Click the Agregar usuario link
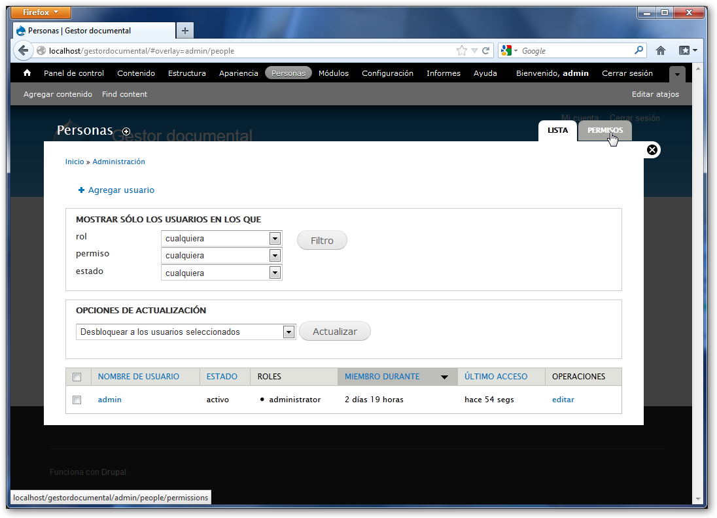This screenshot has height=518, width=717. tap(121, 190)
